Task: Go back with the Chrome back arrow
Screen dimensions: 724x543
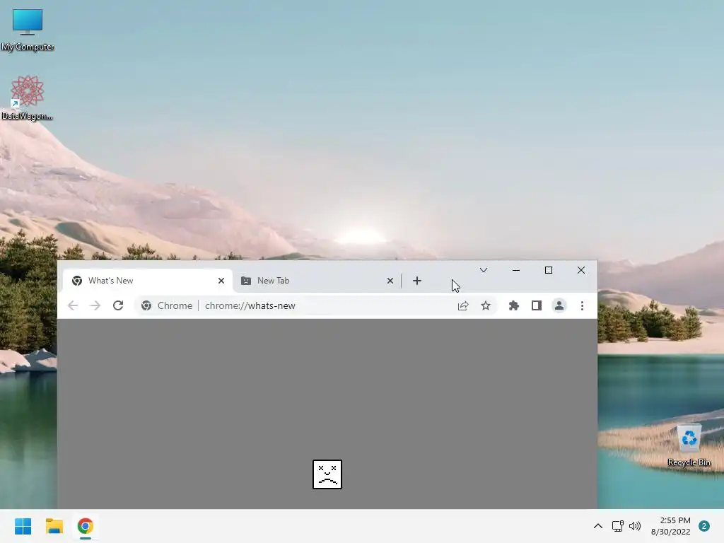Action: [73, 305]
